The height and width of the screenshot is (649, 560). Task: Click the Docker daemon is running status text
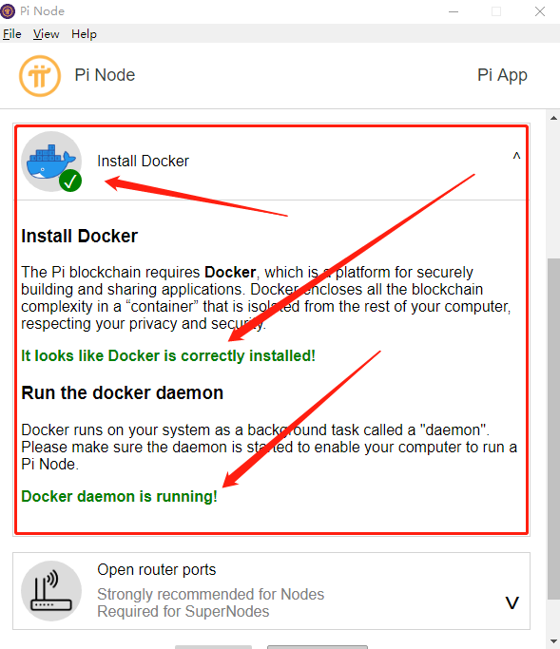click(119, 496)
